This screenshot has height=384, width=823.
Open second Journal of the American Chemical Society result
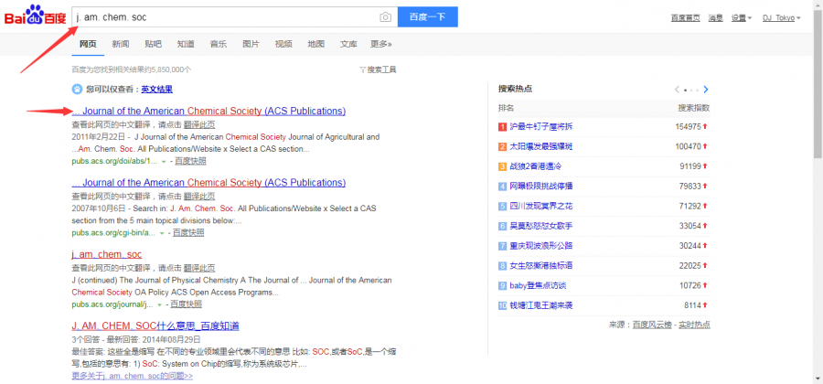point(208,183)
